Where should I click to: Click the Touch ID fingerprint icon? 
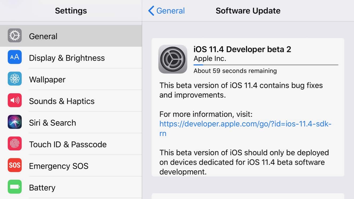pyautogui.click(x=15, y=144)
